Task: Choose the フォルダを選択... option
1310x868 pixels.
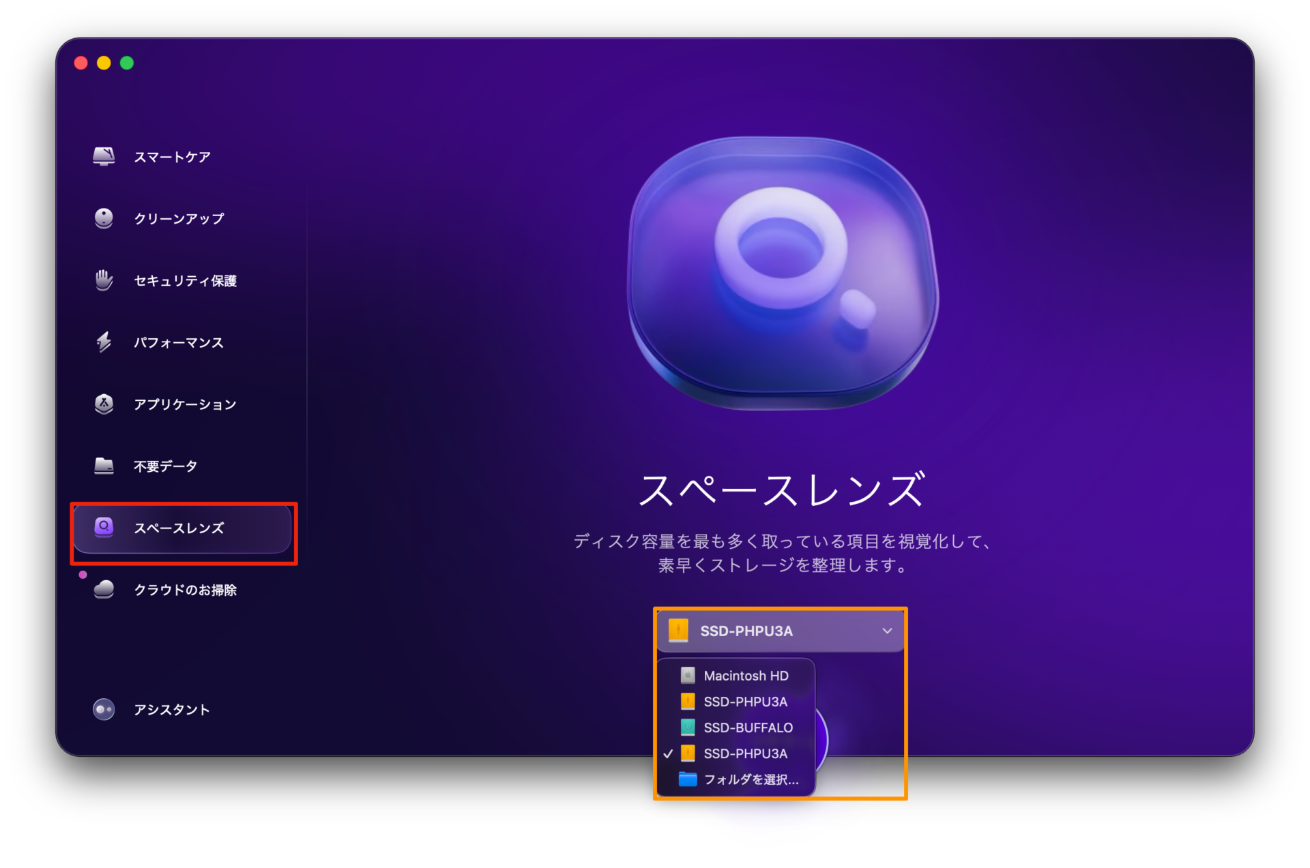Action: (x=751, y=779)
